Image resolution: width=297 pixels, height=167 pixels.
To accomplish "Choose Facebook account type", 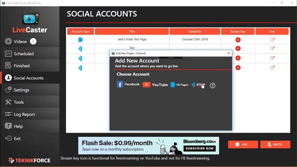I will 128,84.
